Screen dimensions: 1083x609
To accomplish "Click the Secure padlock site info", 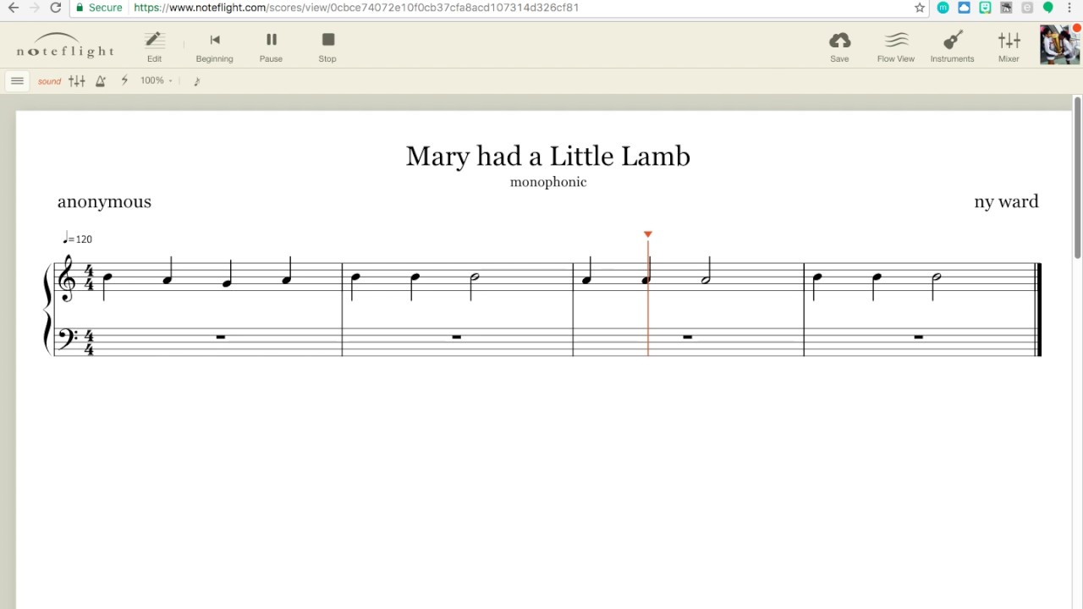I will [x=98, y=8].
